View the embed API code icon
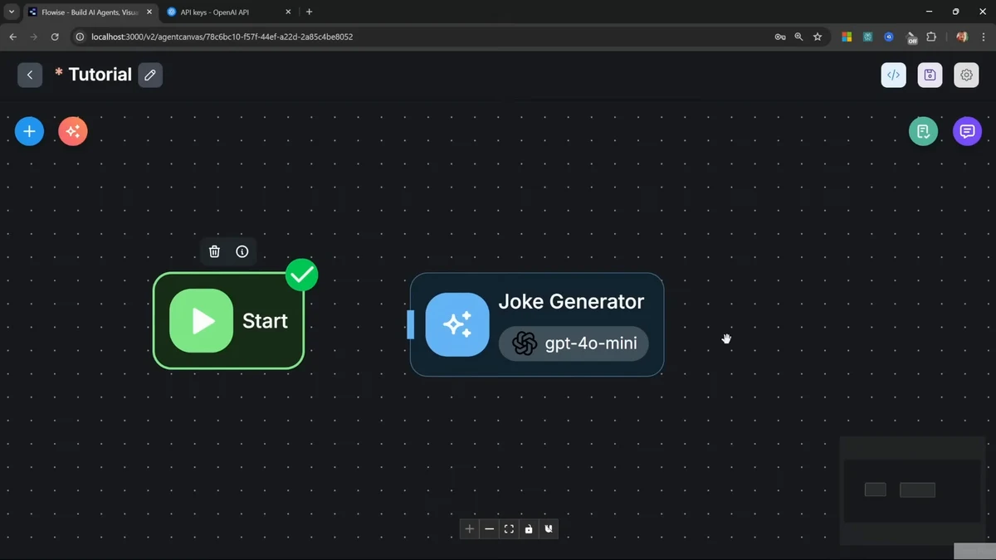The width and height of the screenshot is (996, 560). 893,75
